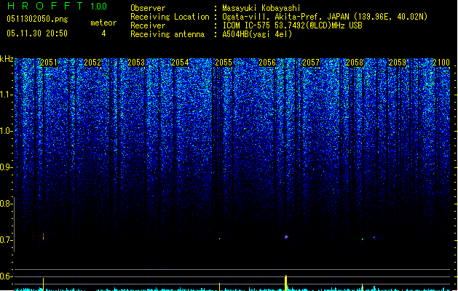Click the yellow power spike under 2051

click(43, 284)
